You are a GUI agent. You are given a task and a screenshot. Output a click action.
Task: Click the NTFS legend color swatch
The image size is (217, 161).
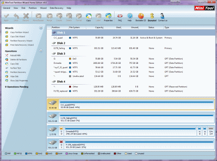coord(26,154)
